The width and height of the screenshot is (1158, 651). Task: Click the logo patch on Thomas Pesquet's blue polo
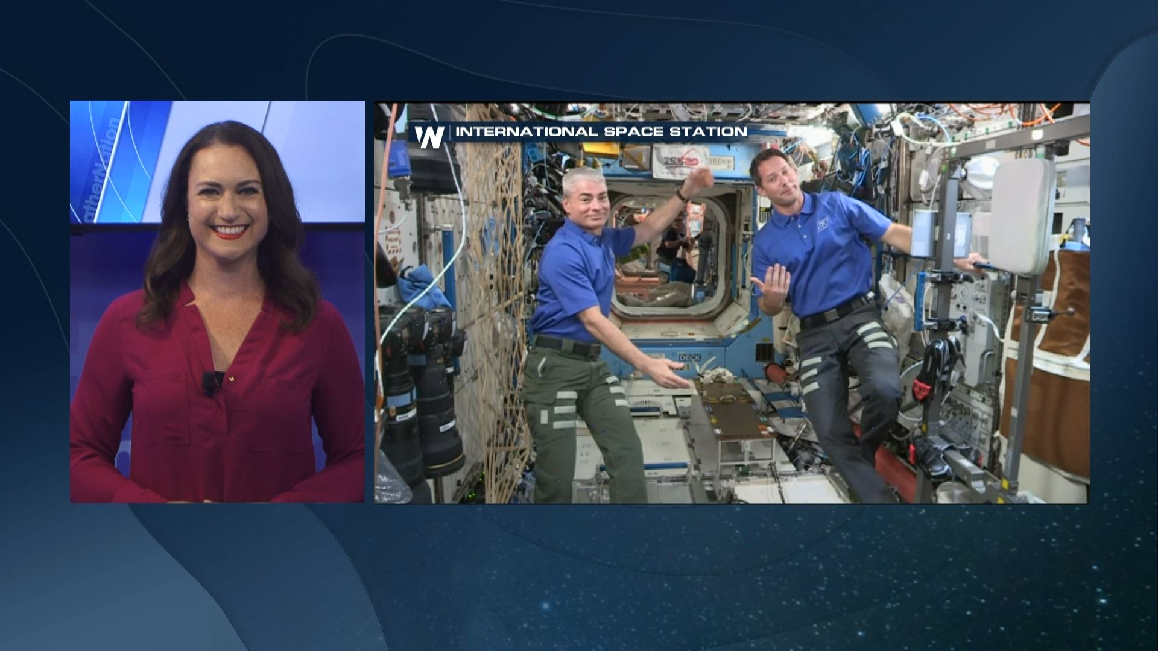[x=822, y=223]
